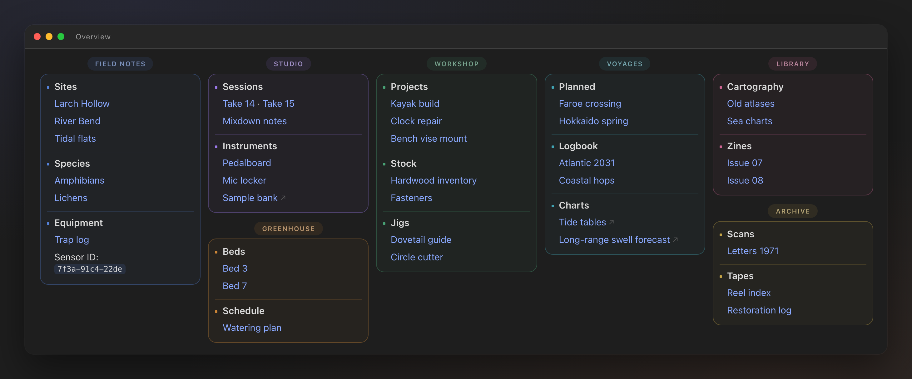Open the Faroe crossing voyage
The height and width of the screenshot is (379, 912).
point(590,104)
